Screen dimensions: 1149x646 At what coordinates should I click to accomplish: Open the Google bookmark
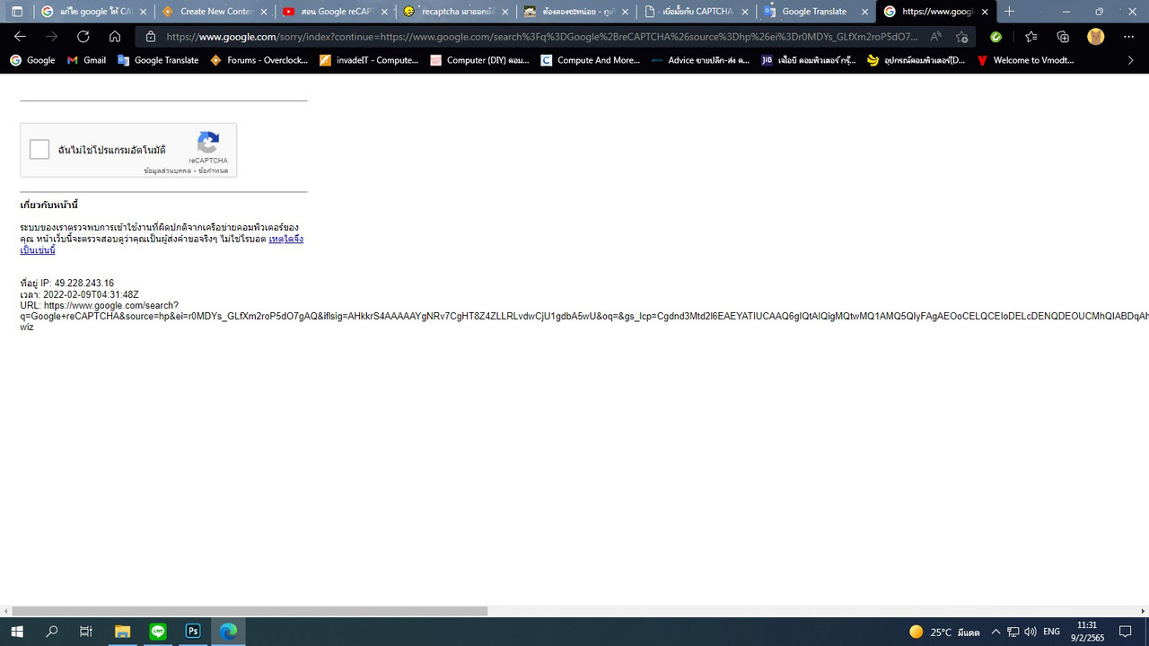pyautogui.click(x=32, y=60)
